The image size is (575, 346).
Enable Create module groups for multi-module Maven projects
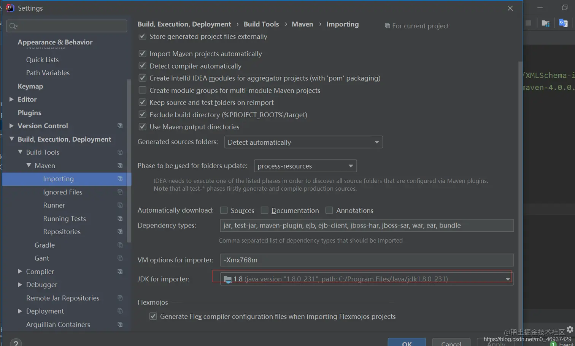click(142, 90)
